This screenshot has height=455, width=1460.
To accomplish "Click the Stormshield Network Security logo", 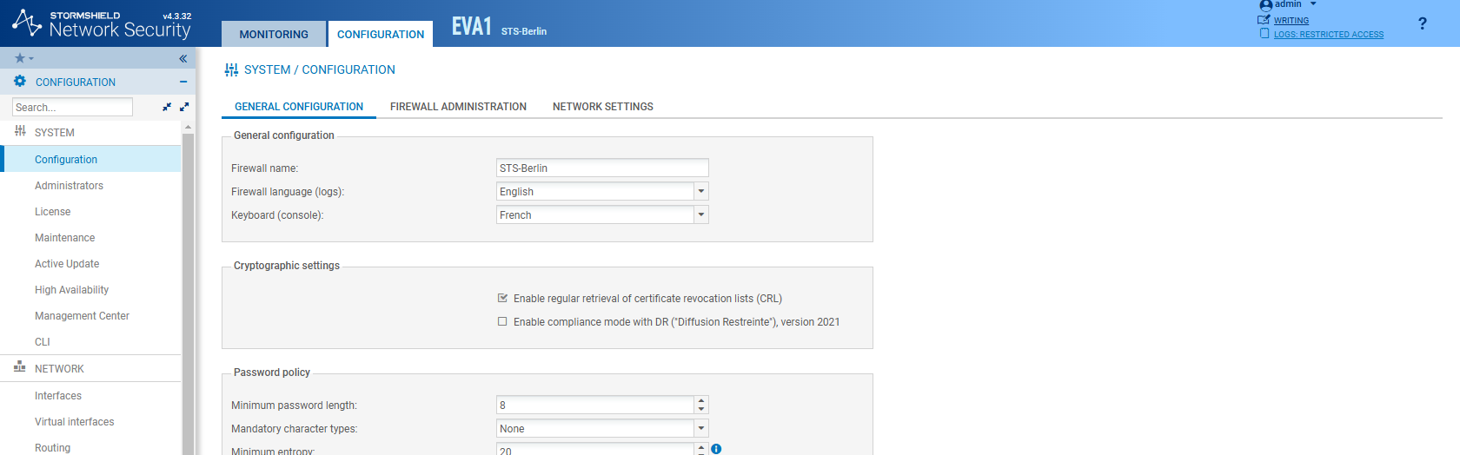I will click(x=102, y=24).
